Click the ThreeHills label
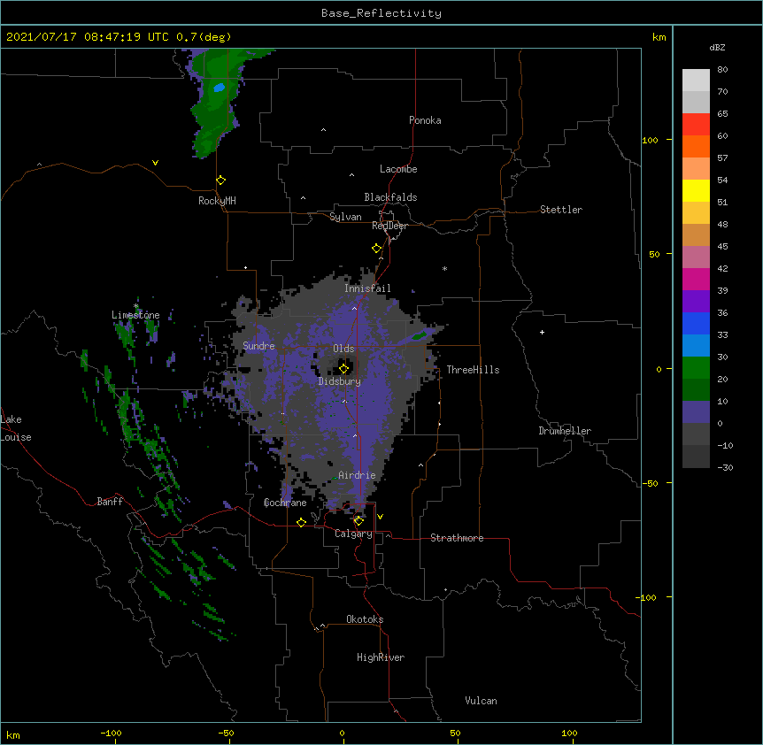The image size is (763, 745). point(473,370)
